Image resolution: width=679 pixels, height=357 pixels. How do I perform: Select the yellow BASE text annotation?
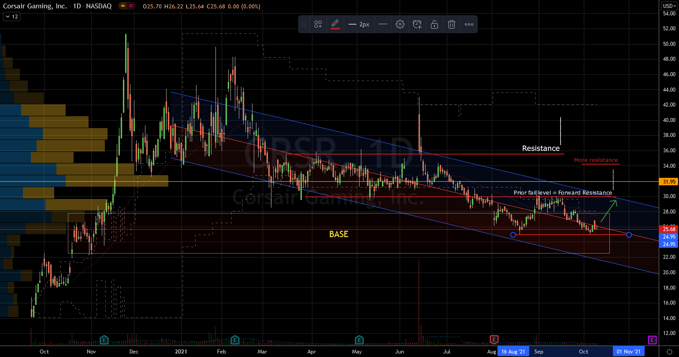[339, 234]
